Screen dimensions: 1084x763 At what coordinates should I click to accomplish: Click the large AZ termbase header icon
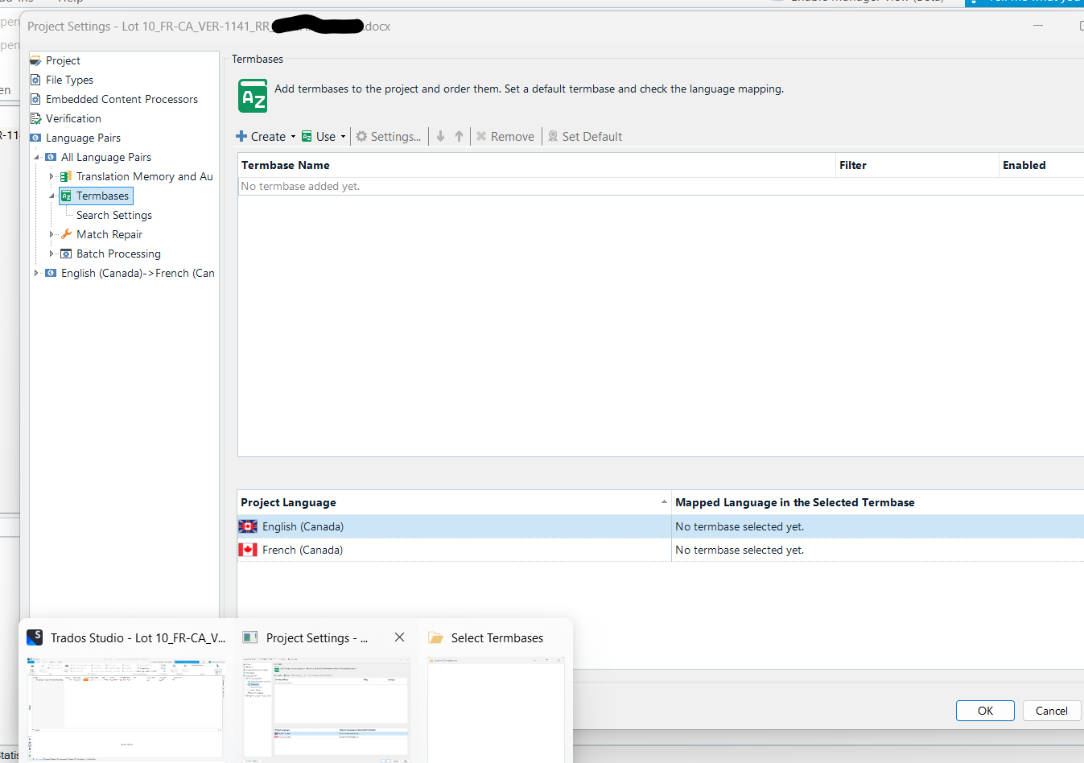(x=253, y=96)
